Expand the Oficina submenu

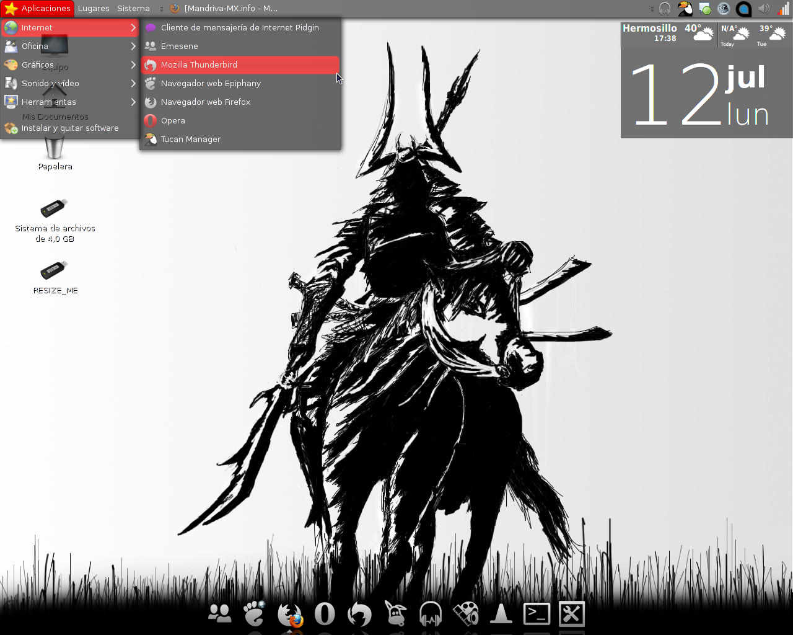[x=69, y=46]
